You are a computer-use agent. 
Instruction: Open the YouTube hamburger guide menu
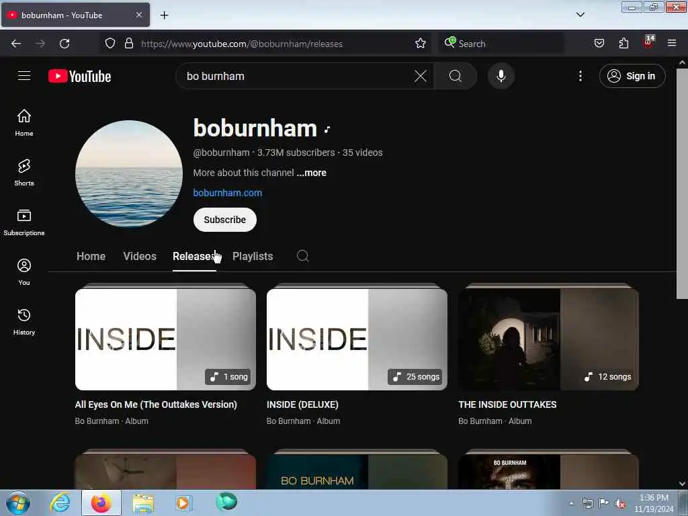coord(24,76)
